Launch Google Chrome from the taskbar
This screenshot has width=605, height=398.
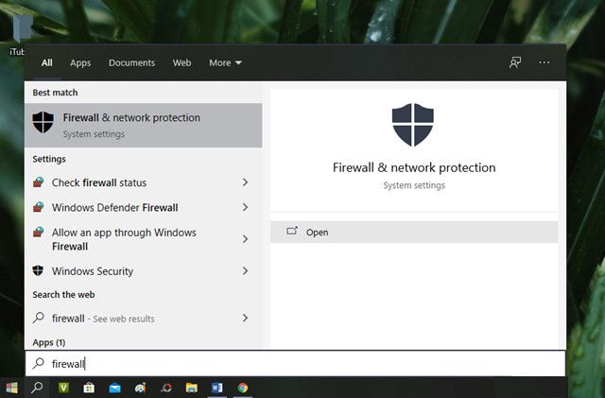pyautogui.click(x=243, y=388)
